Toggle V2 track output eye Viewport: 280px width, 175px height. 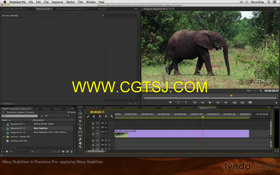(106, 127)
